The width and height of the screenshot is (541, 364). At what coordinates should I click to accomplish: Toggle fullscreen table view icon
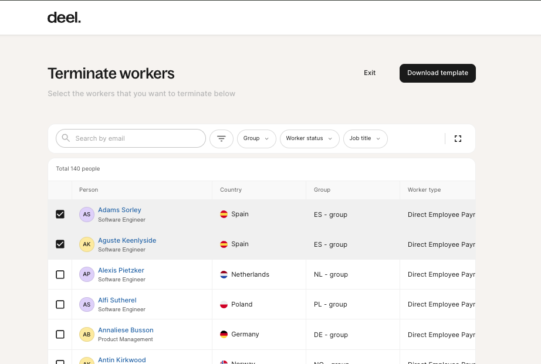click(x=458, y=139)
